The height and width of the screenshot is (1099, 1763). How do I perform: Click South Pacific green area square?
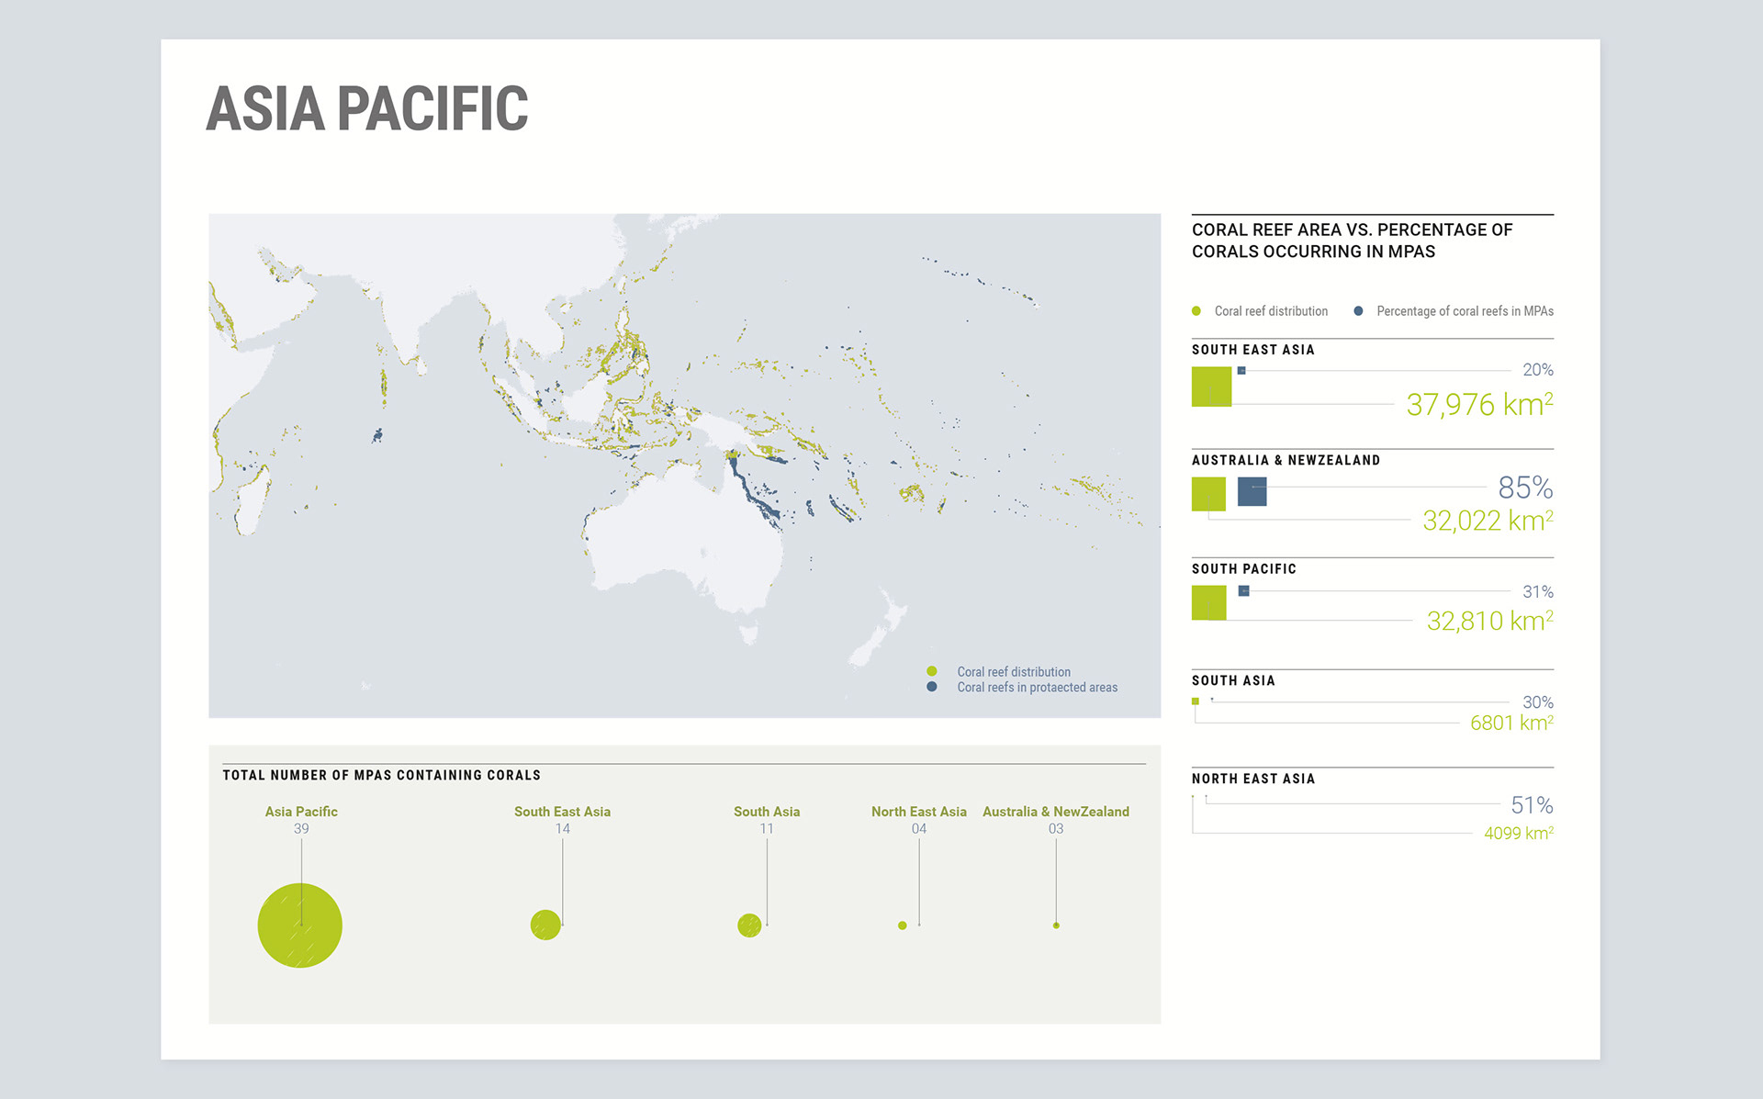(x=1208, y=602)
